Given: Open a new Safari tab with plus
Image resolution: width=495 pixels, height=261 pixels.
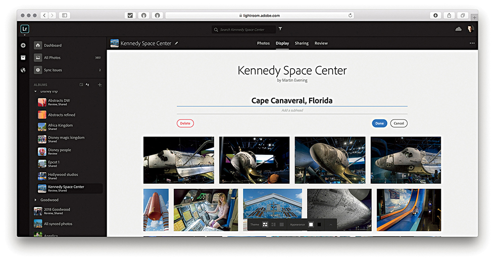Looking at the screenshot, I should coord(474,18).
